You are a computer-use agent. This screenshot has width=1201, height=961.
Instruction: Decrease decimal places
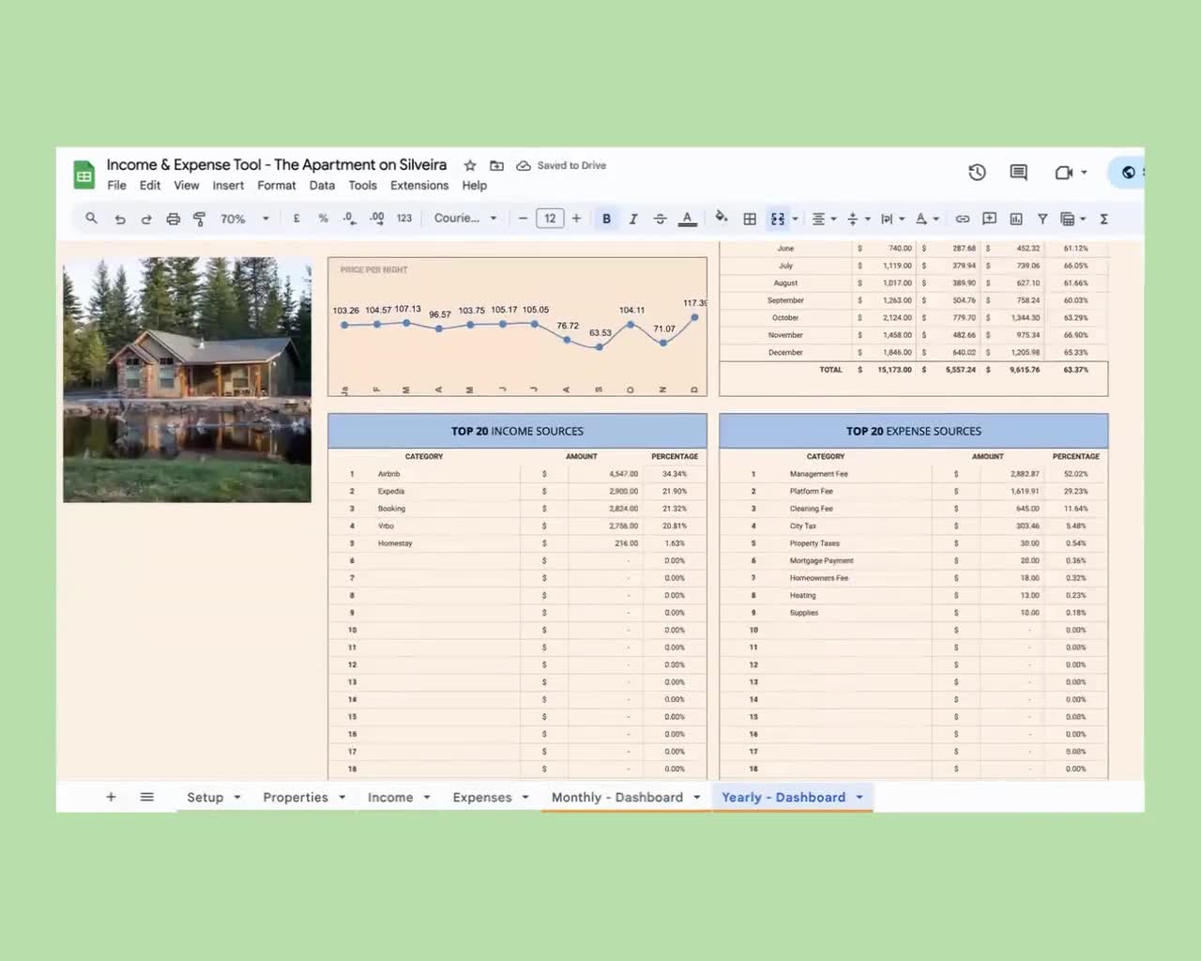point(348,218)
